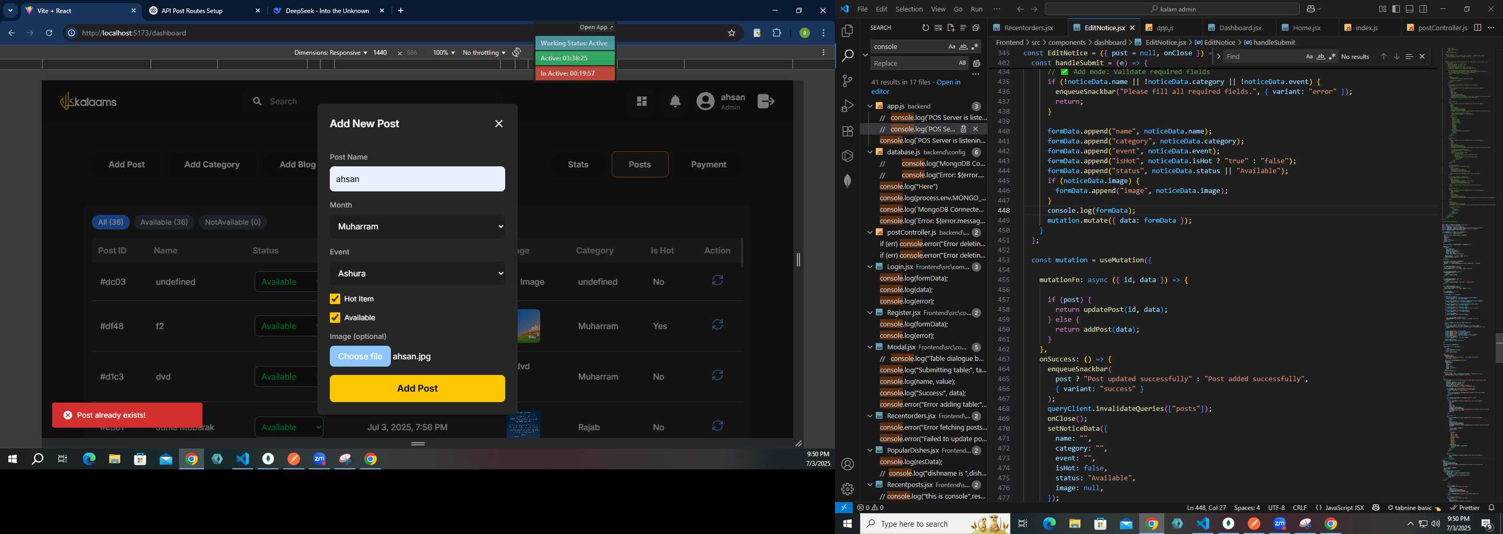
Task: Switch to the postController.js editor tab
Action: coord(1441,28)
